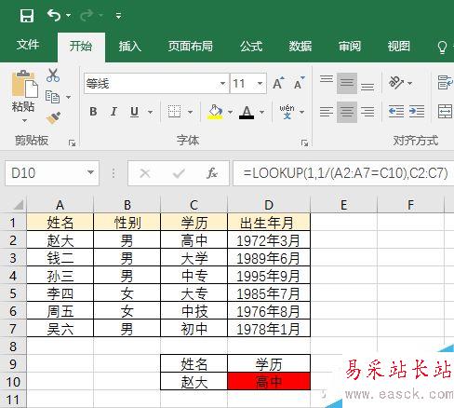This screenshot has width=454, height=408.
Task: Toggle Bold formatting
Action: (x=93, y=112)
